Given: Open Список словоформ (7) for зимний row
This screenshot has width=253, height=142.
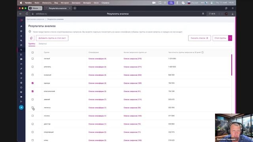Looking at the screenshot, I should [97, 99].
